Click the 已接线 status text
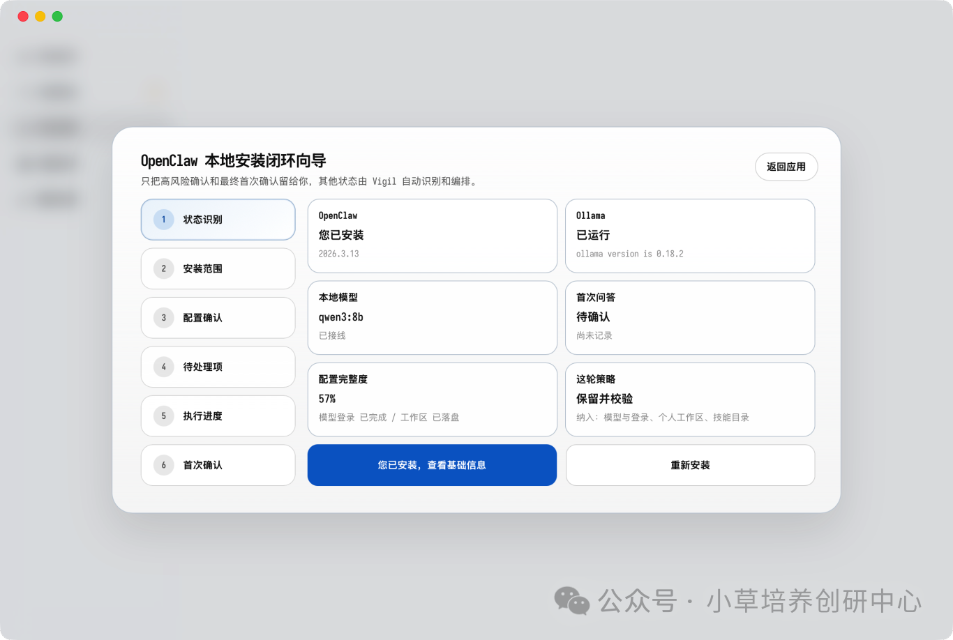953x640 pixels. 332,335
